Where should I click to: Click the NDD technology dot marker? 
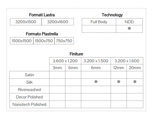coord(129,28)
